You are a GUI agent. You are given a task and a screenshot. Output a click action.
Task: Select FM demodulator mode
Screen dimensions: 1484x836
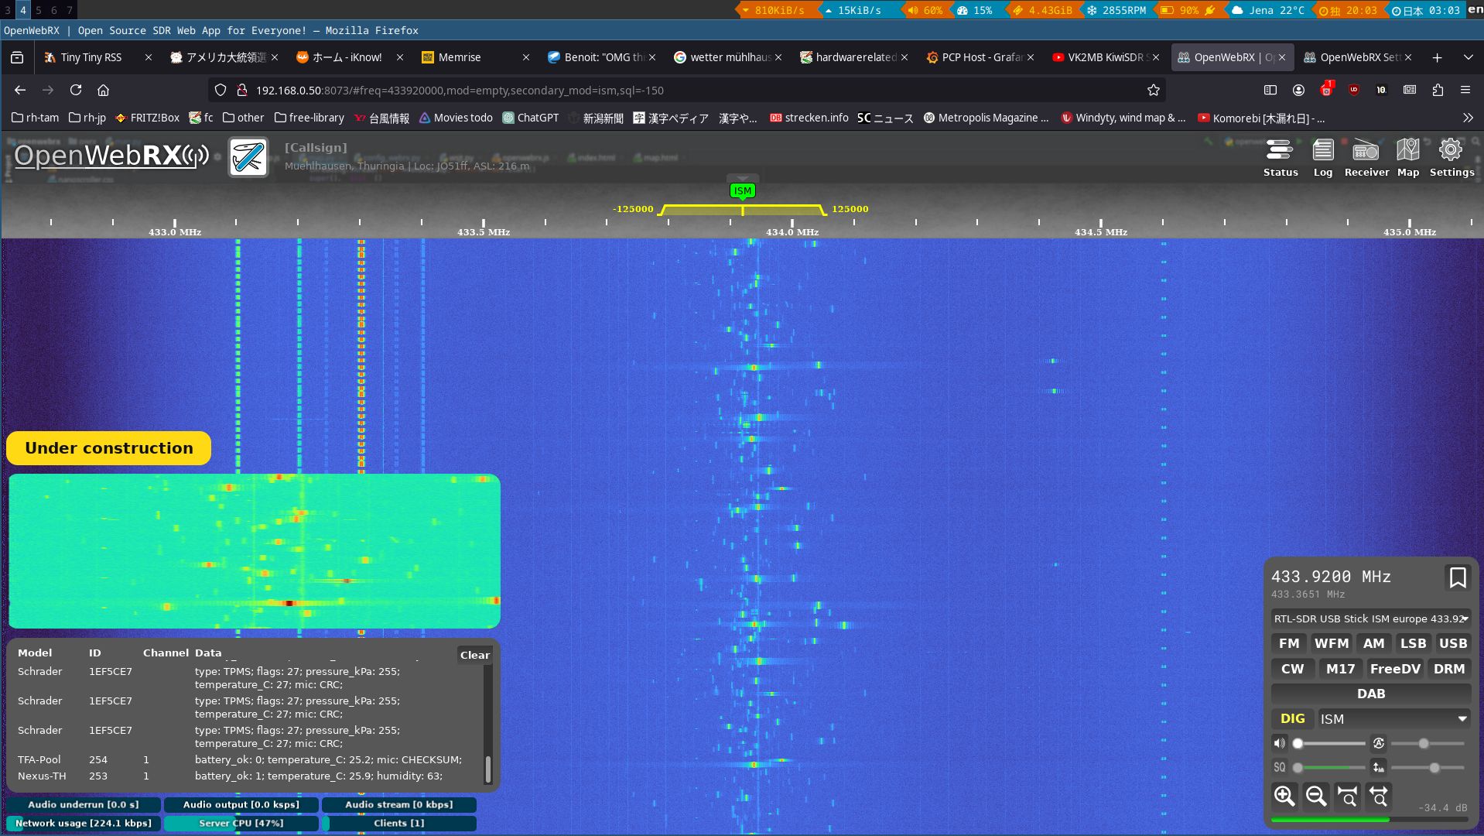[x=1289, y=643]
